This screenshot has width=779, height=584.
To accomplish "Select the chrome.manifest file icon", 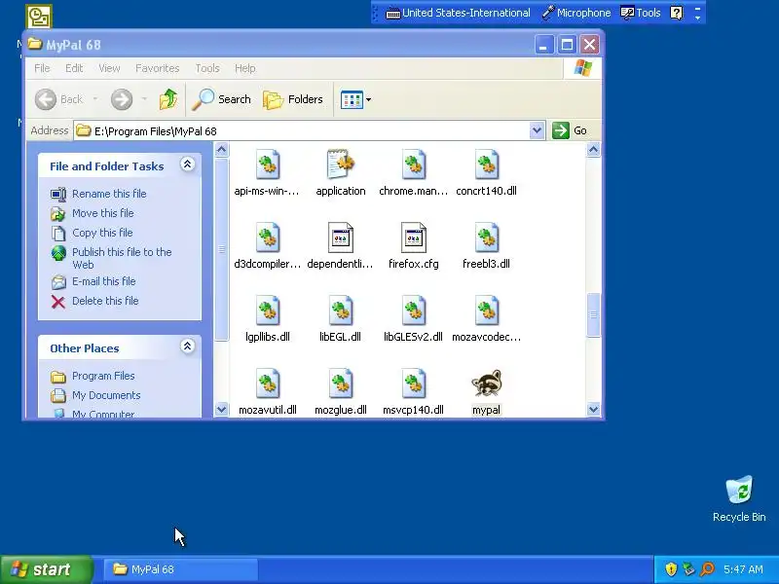I will pyautogui.click(x=413, y=164).
